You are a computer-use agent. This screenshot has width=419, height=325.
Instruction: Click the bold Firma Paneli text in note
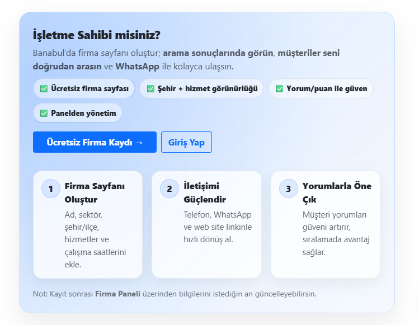[x=117, y=294]
